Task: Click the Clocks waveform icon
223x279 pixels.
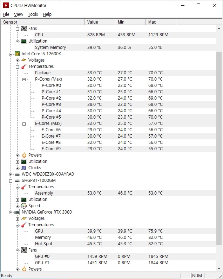Action: tap(24, 168)
